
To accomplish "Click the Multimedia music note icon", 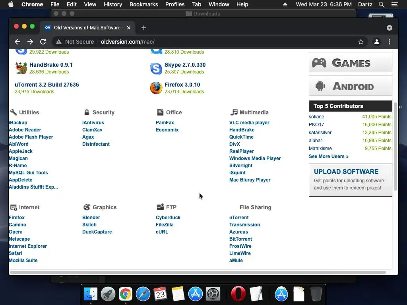I will coord(234,112).
